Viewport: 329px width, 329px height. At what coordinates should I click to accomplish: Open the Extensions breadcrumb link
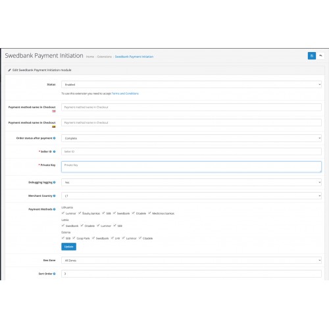tap(105, 57)
